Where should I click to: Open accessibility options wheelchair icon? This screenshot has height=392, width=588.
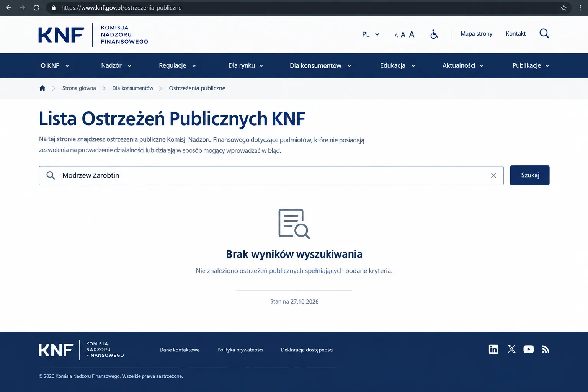434,34
